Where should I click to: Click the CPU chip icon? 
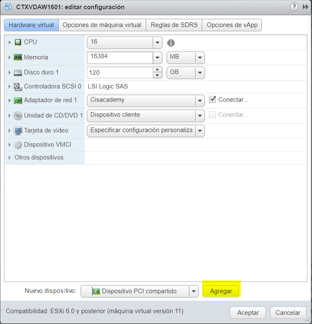point(18,42)
